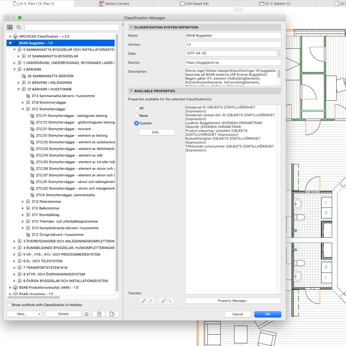Select ObjectID (SVENSKA PARAMETRAR) property line

click(x=213, y=127)
